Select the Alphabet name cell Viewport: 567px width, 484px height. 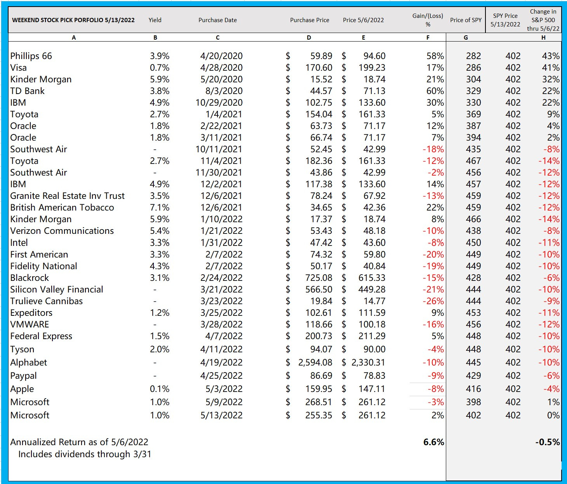pos(29,362)
